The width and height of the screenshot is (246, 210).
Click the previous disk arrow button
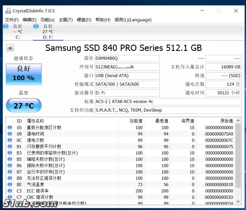[x=10, y=48]
